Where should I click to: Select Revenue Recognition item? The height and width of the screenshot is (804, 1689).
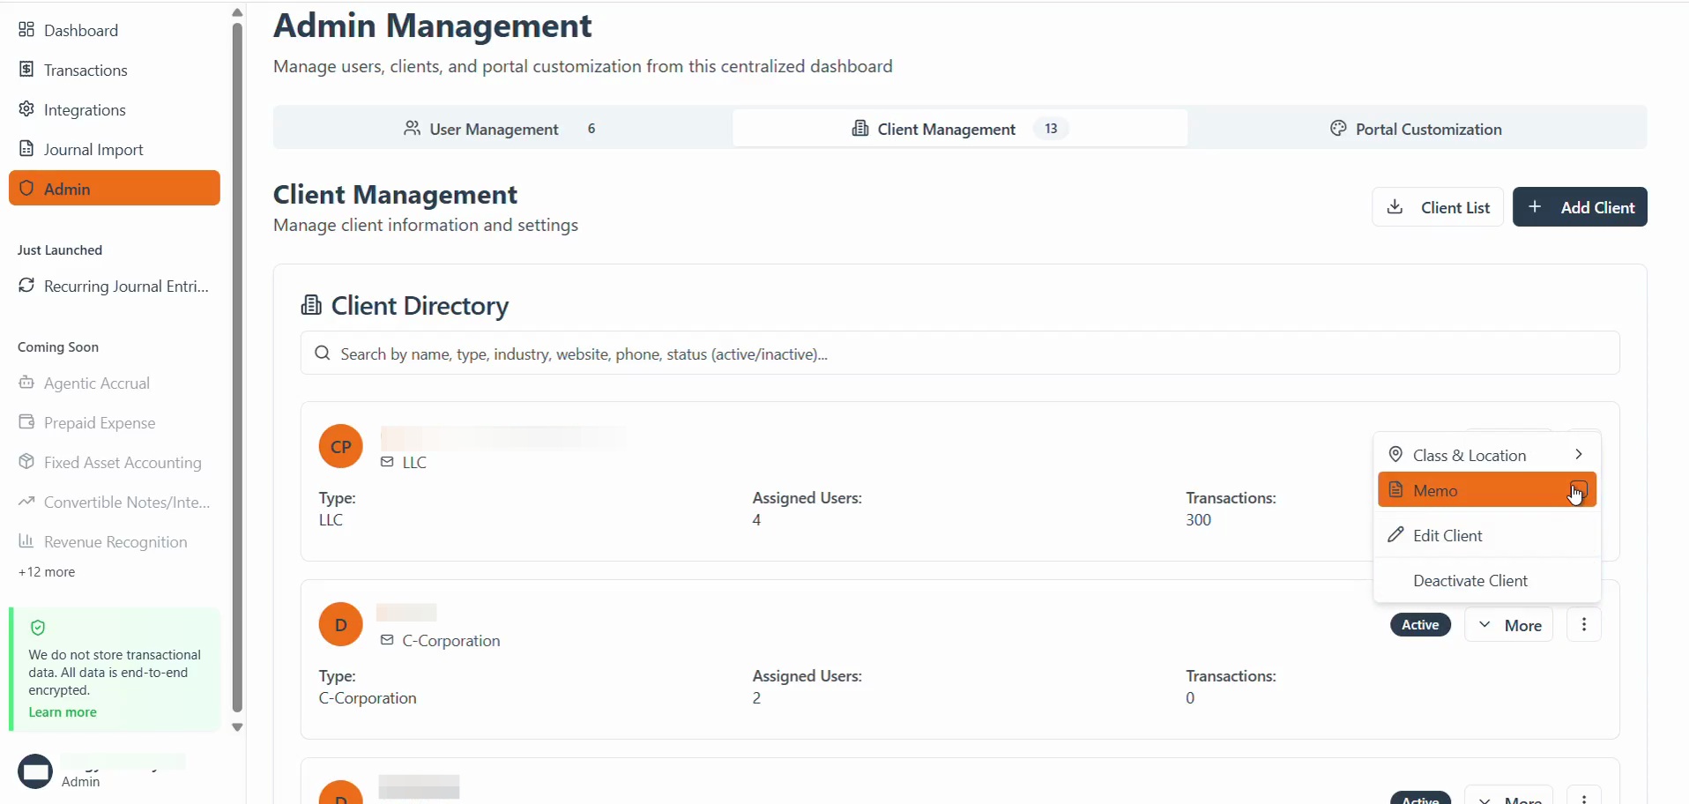114,541
